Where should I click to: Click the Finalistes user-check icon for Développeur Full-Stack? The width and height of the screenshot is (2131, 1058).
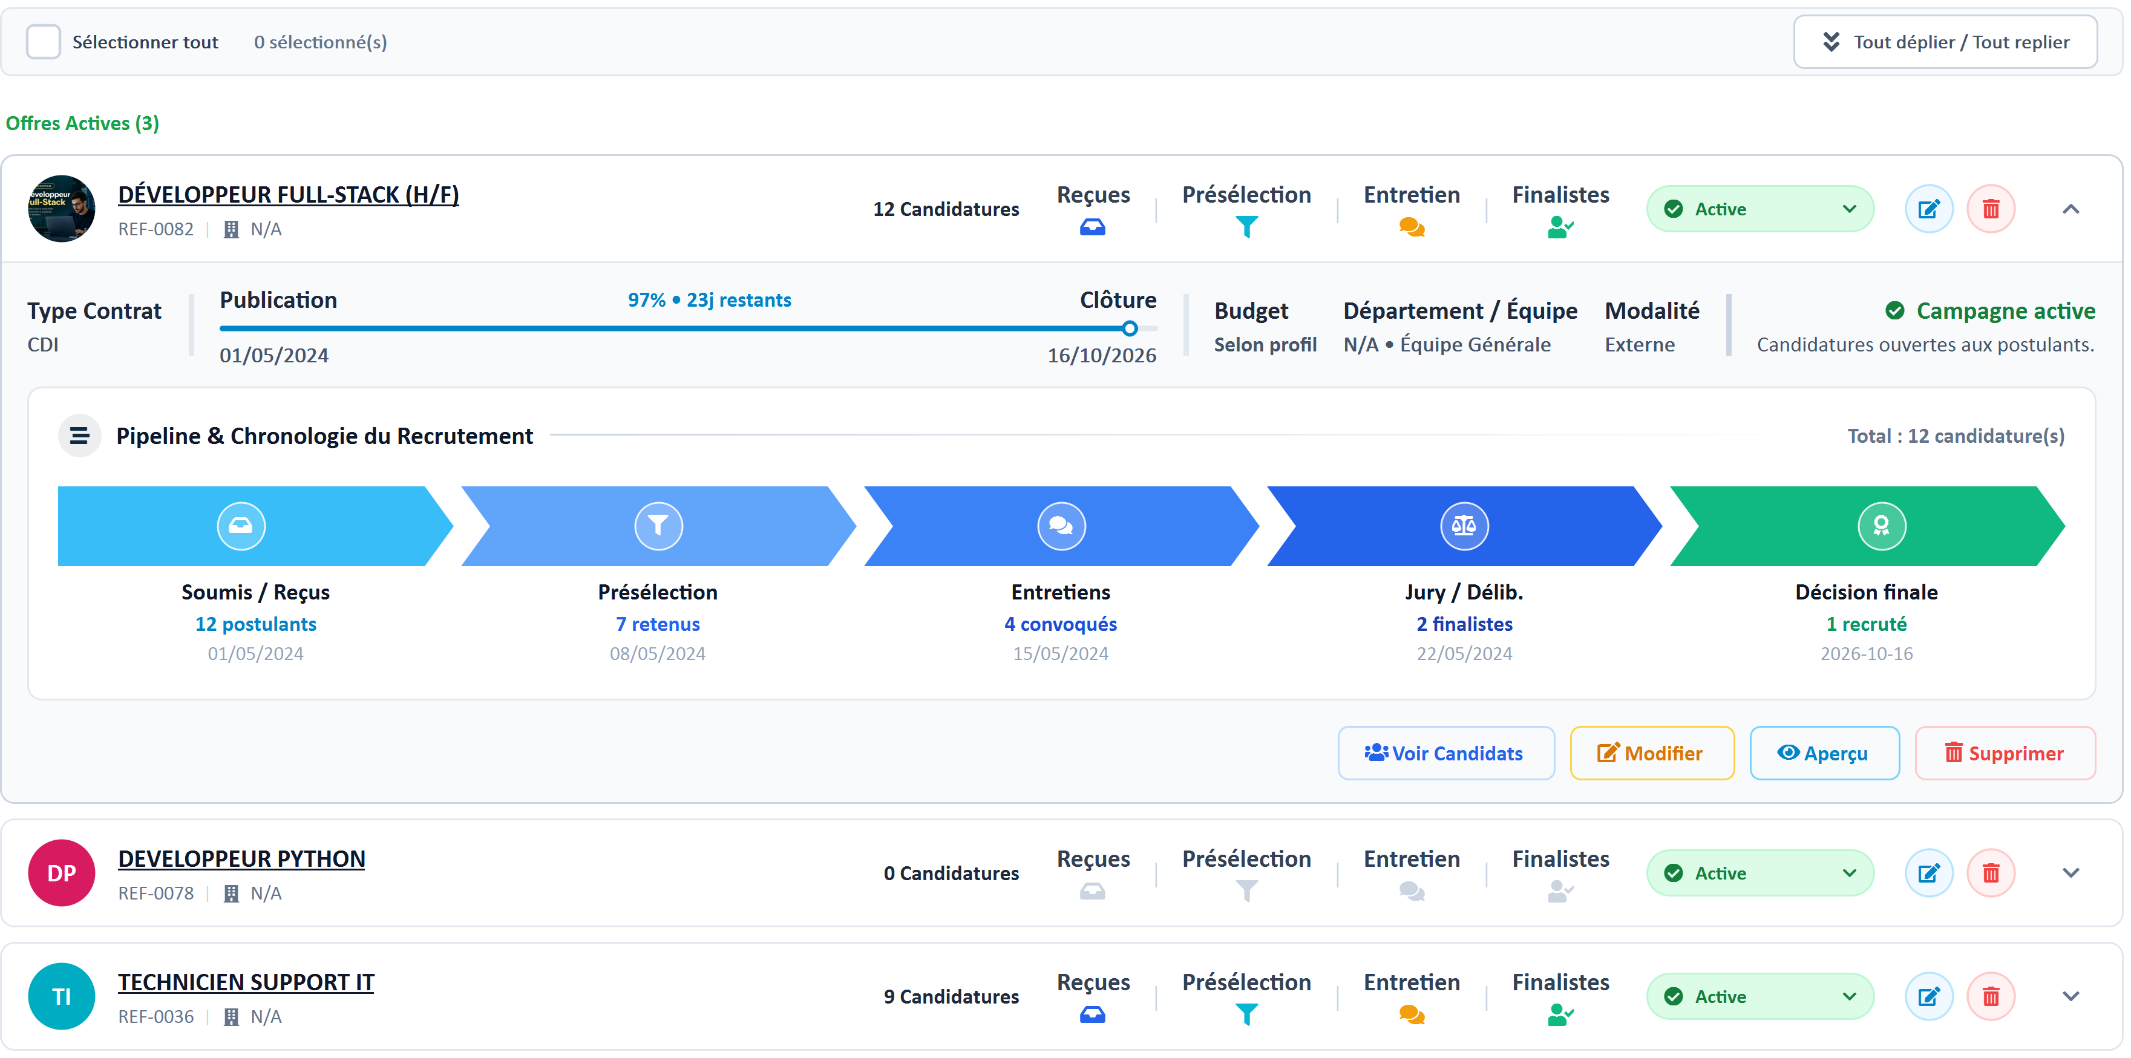point(1560,227)
